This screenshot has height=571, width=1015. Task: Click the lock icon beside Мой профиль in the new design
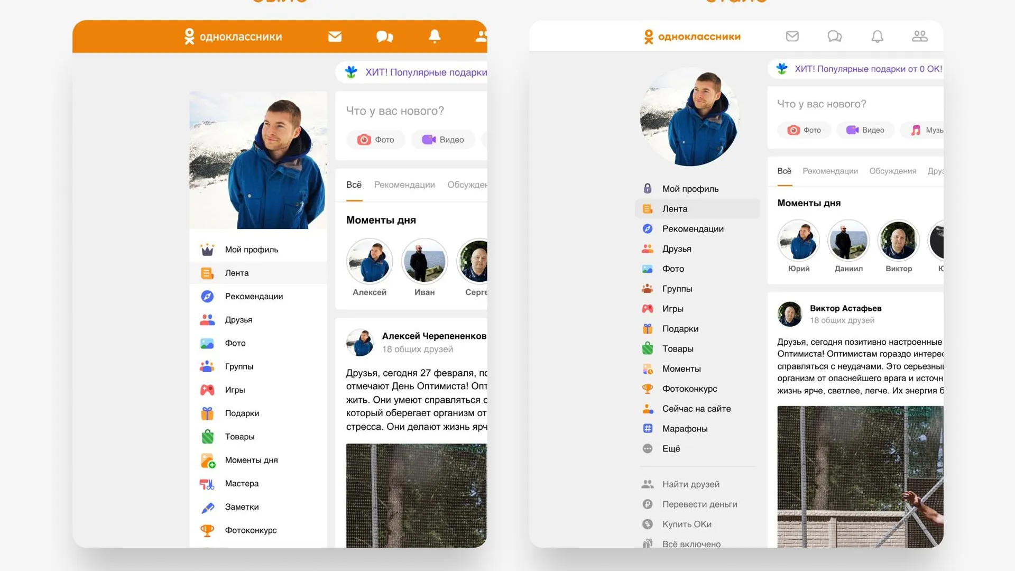click(648, 188)
